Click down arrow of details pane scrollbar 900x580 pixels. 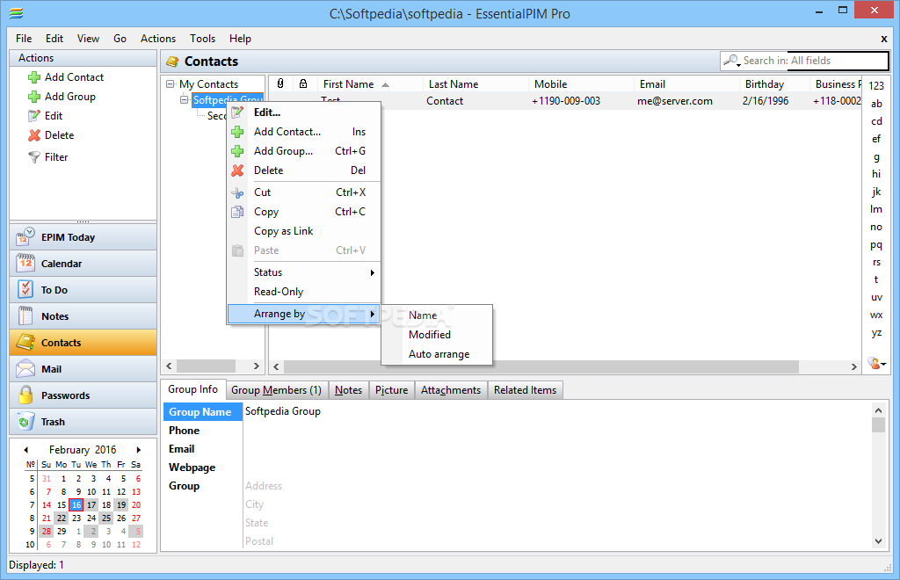(x=878, y=541)
